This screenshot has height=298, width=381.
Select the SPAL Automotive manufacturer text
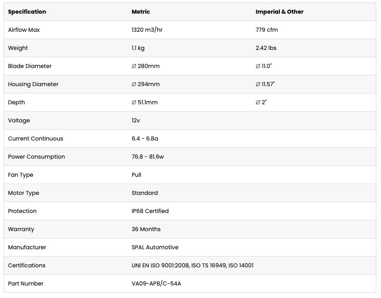click(155, 247)
